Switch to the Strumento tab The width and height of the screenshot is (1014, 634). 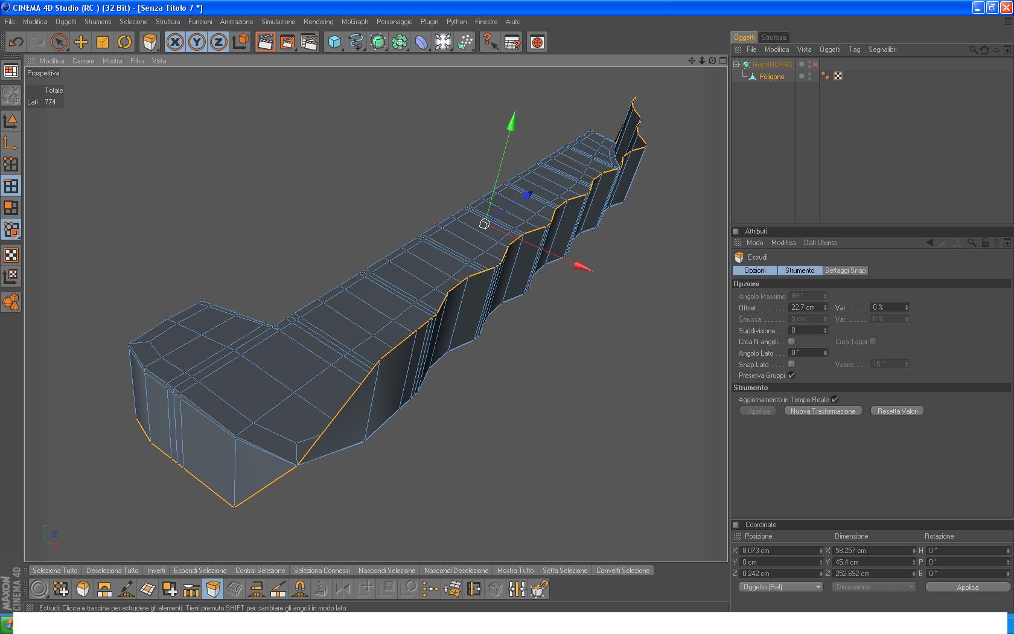tap(799, 271)
